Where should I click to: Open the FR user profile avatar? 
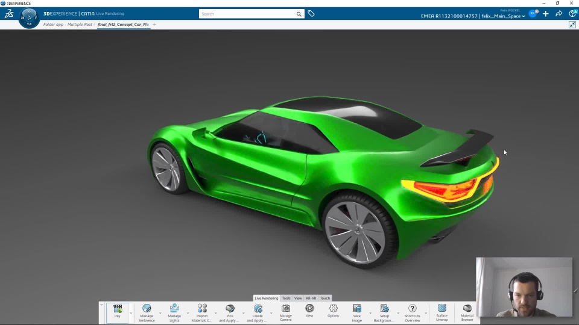click(x=533, y=14)
